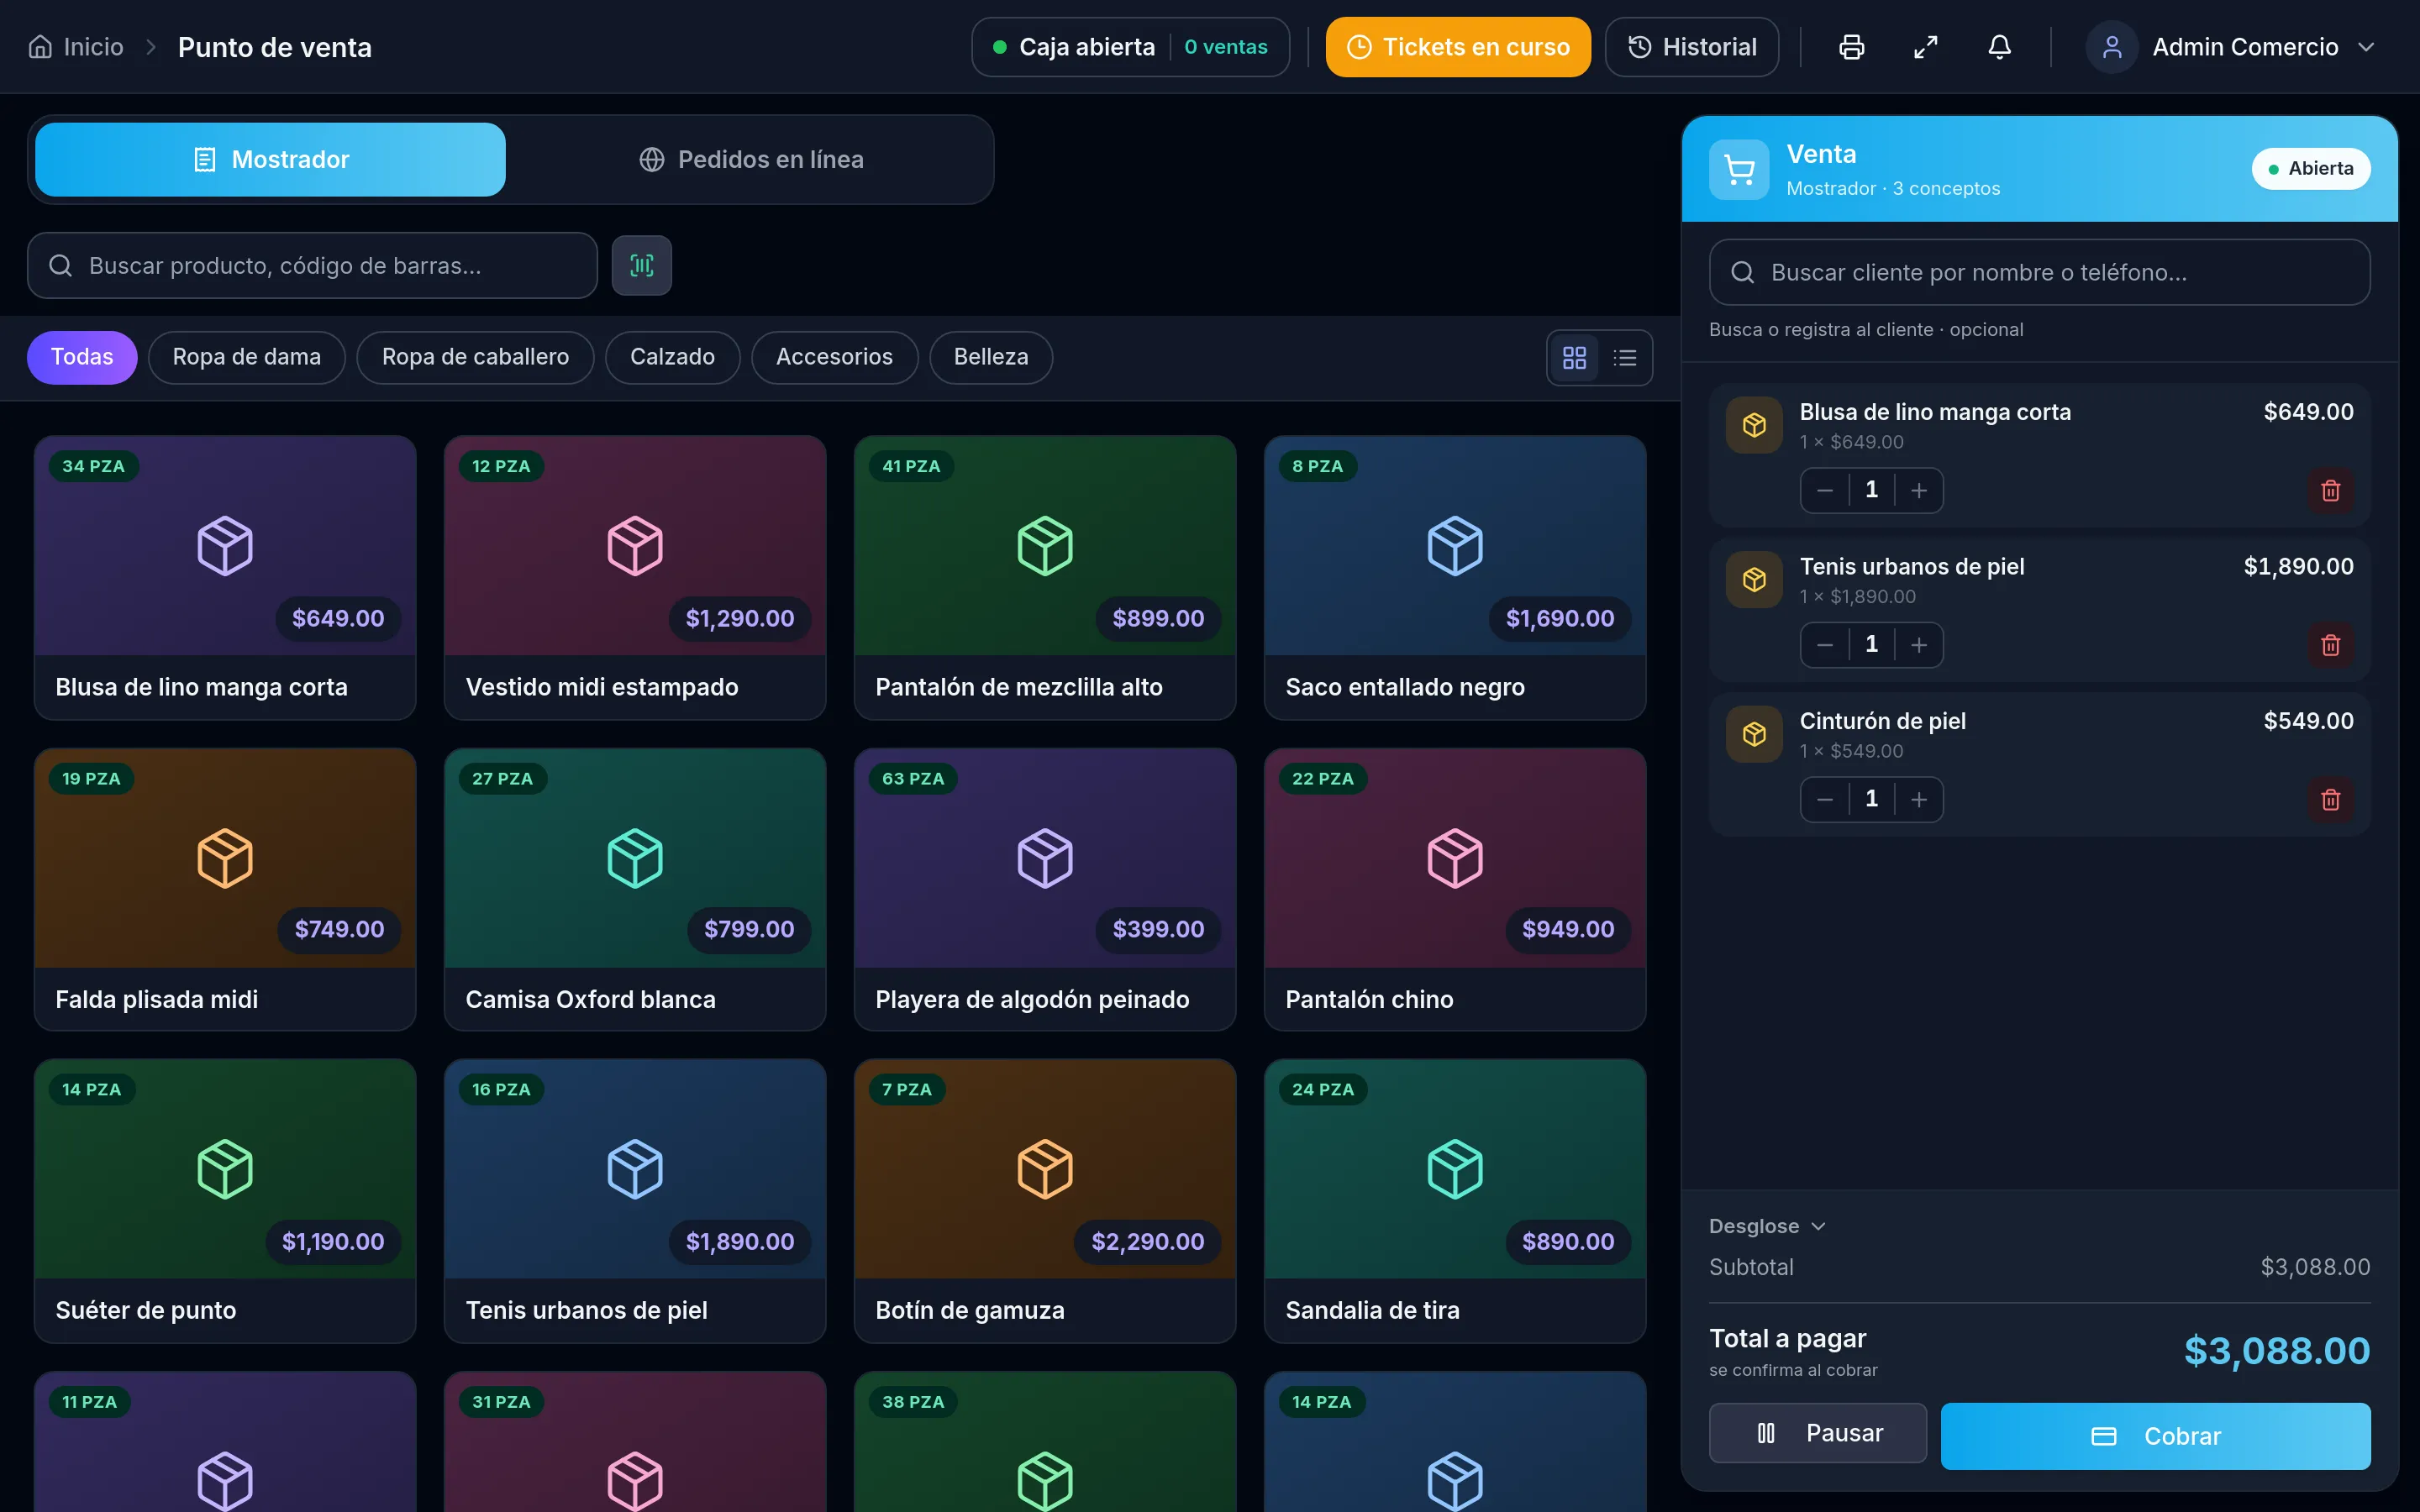
Task: Filter by Belleza category
Action: coord(990,357)
